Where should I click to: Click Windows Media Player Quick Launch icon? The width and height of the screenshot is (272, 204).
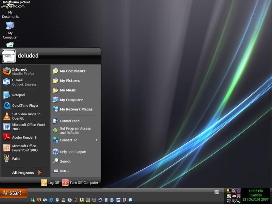(57, 200)
